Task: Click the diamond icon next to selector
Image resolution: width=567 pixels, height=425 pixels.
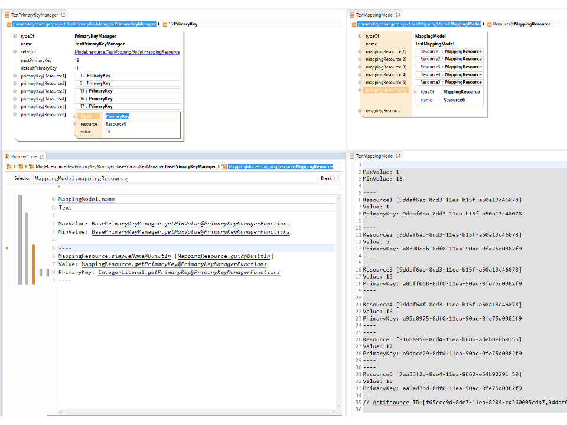Action: click(x=15, y=52)
